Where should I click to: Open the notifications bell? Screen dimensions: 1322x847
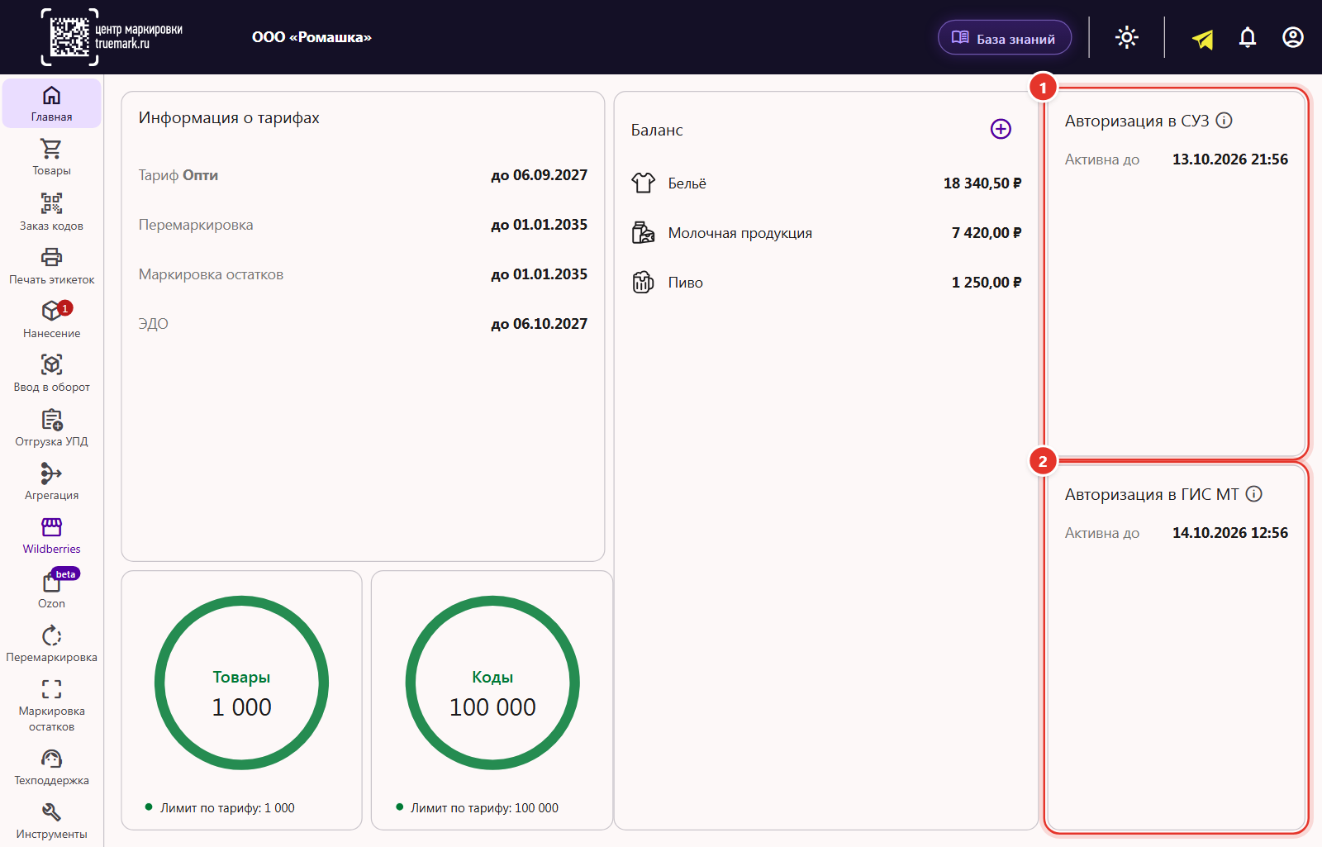click(x=1248, y=37)
